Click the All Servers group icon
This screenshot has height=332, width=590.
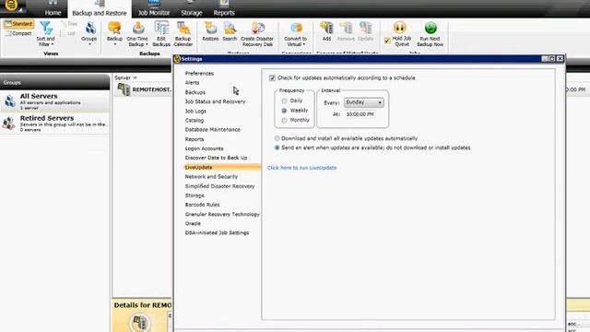click(10, 101)
